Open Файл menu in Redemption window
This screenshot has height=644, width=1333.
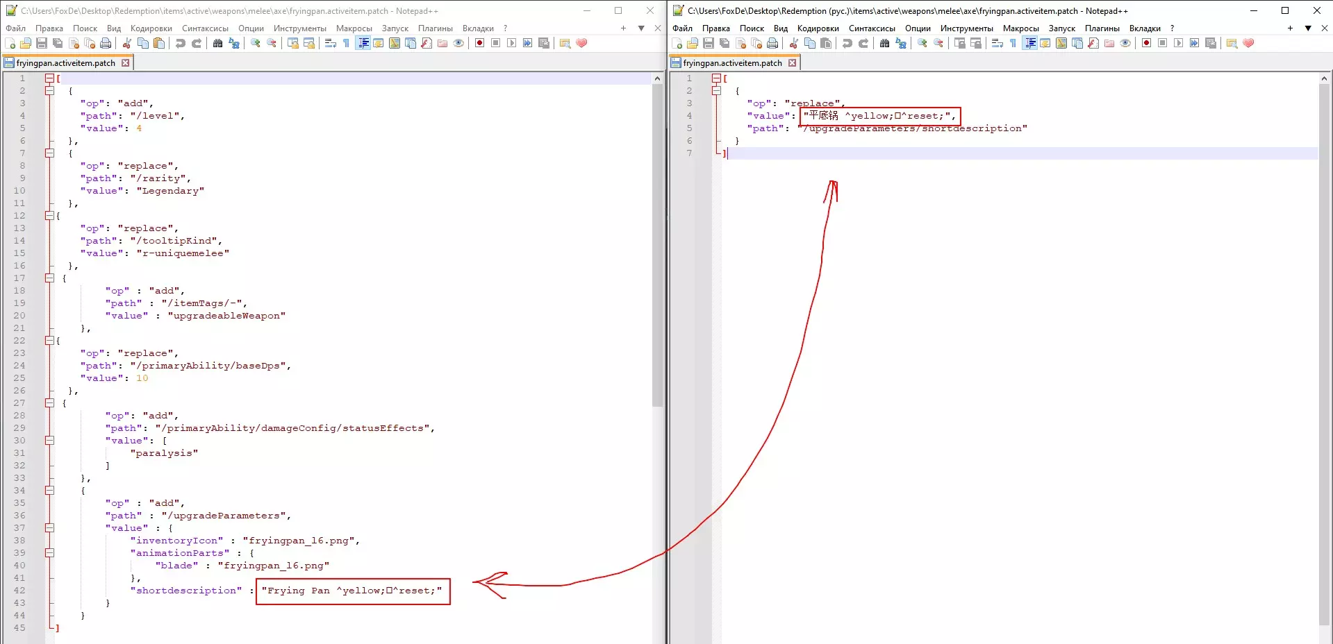click(x=16, y=28)
